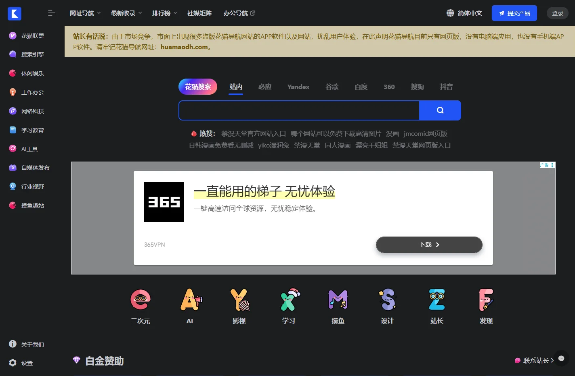Expand the 网址导航 dropdown menu

[x=85, y=13]
